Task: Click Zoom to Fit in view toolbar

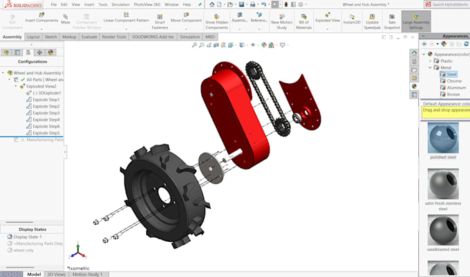Action: click(x=194, y=45)
